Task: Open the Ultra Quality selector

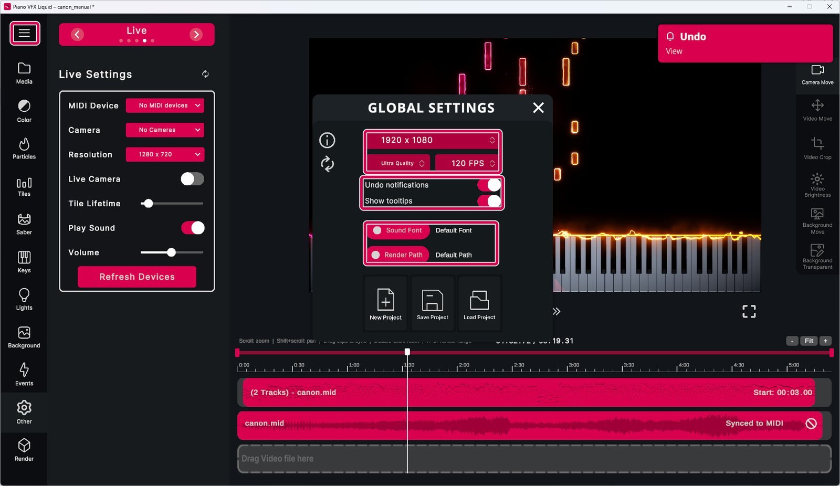Action: (398, 163)
